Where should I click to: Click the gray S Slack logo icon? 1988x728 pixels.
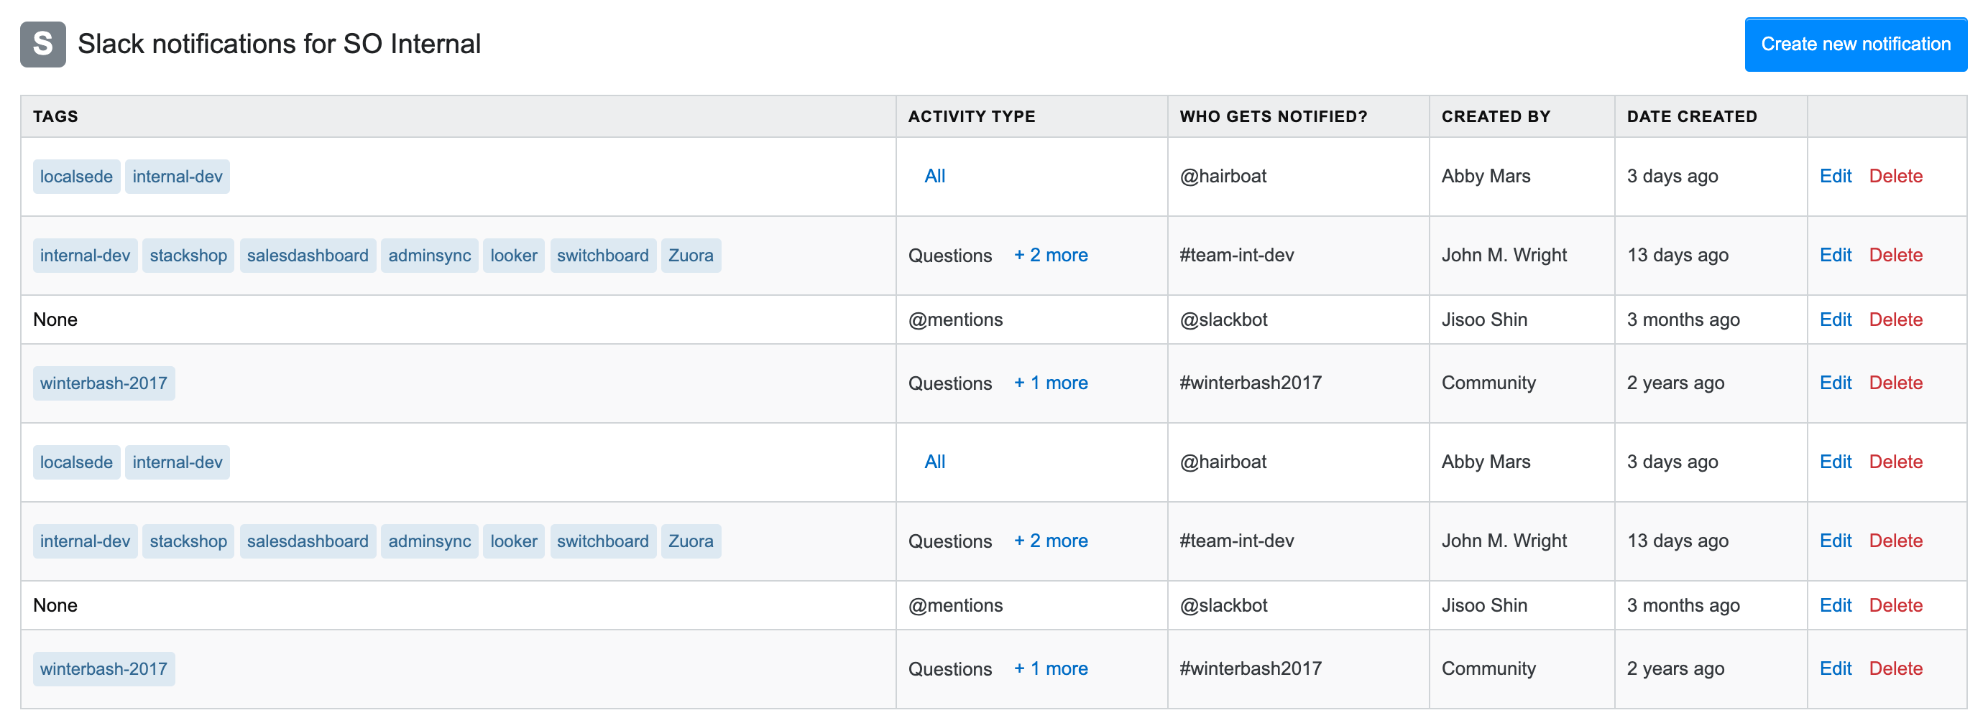pyautogui.click(x=43, y=44)
